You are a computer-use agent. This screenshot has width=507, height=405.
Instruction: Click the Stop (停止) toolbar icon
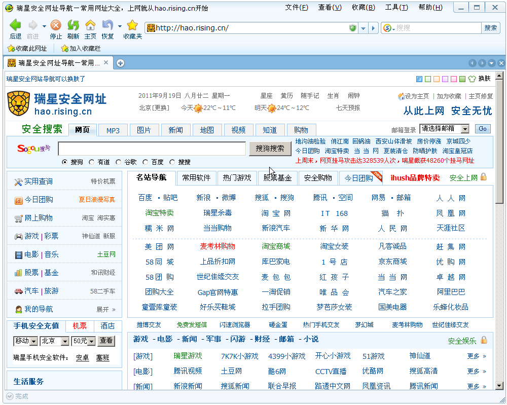point(56,25)
